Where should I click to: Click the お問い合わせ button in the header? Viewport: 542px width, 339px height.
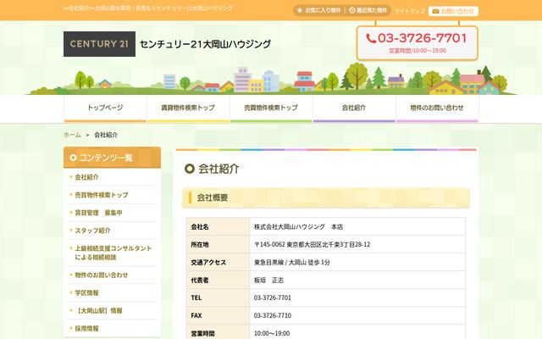(x=453, y=11)
